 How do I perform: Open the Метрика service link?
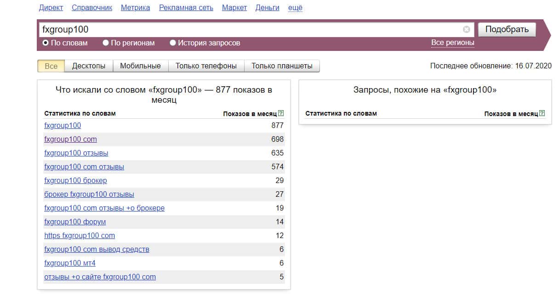(x=135, y=8)
